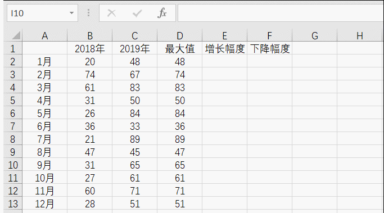Select column H header
Image resolution: width=384 pixels, height=213 pixels.
pyautogui.click(x=360, y=36)
